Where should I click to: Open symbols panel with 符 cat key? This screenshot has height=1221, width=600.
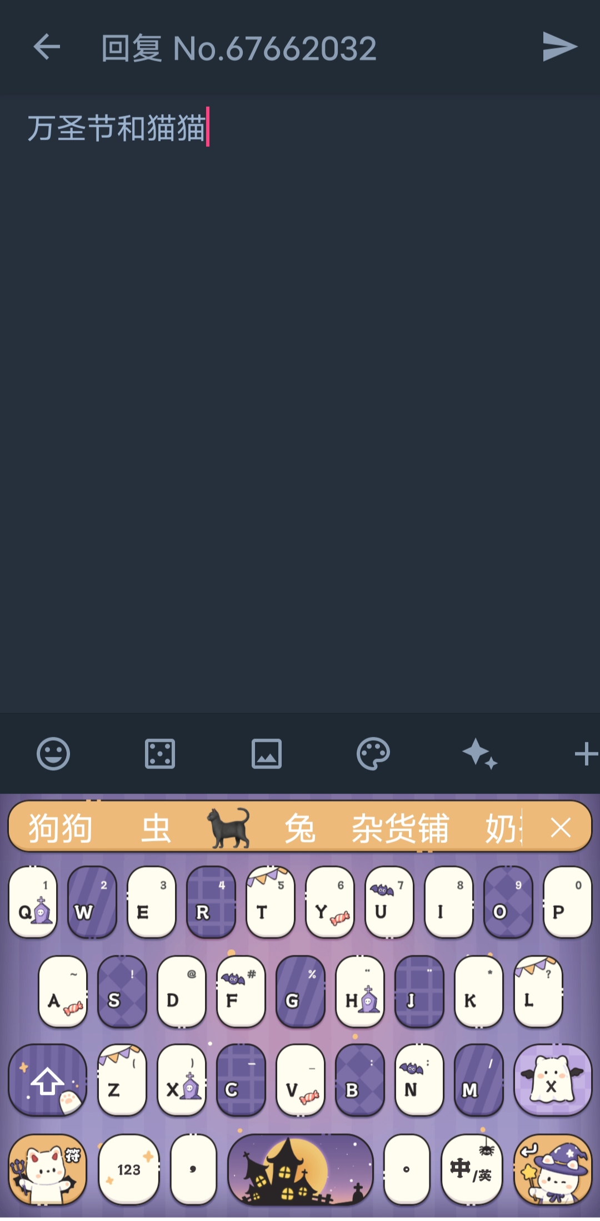click(x=48, y=1169)
